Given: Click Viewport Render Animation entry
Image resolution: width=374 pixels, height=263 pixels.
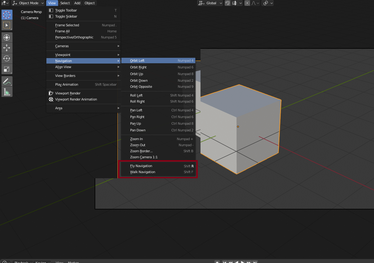Looking at the screenshot, I should point(83,99).
